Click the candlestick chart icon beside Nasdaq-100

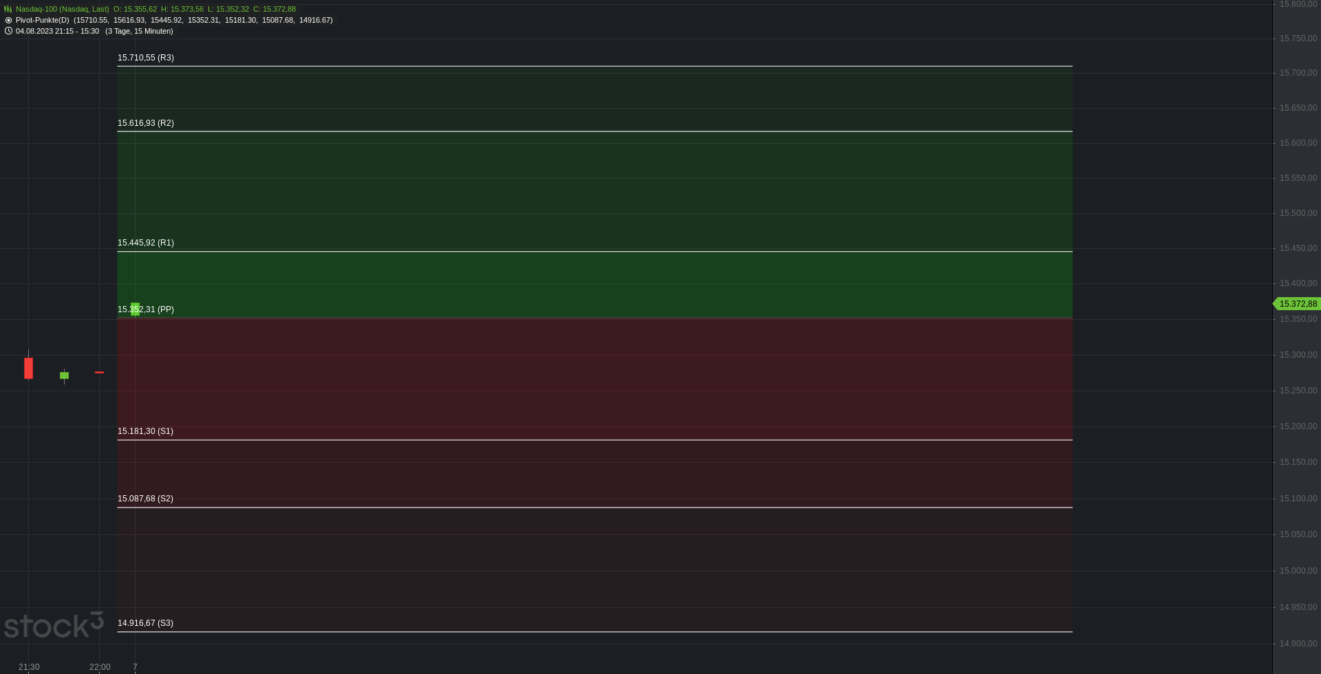tap(8, 9)
